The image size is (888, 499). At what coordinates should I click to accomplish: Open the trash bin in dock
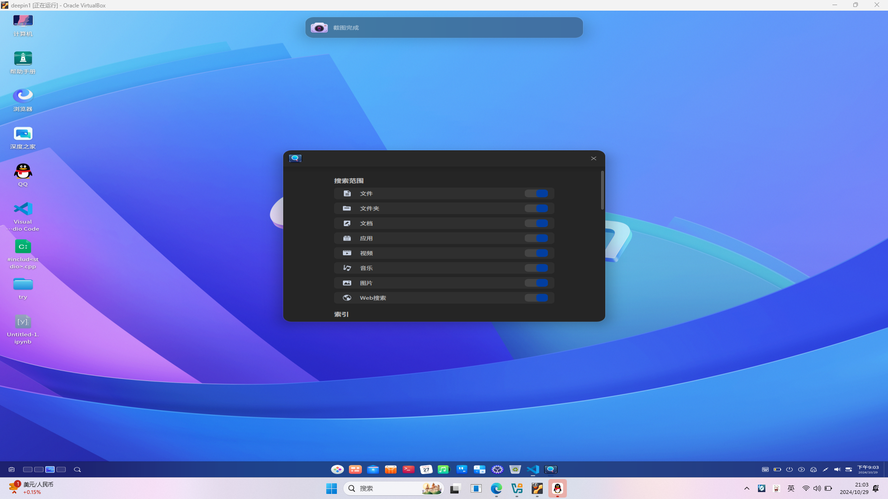pos(515,469)
